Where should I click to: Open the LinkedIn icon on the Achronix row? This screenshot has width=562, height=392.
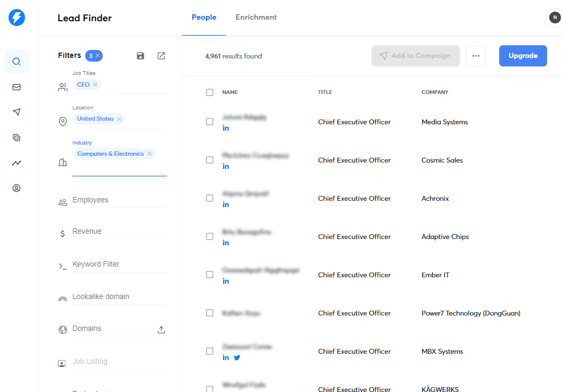226,204
